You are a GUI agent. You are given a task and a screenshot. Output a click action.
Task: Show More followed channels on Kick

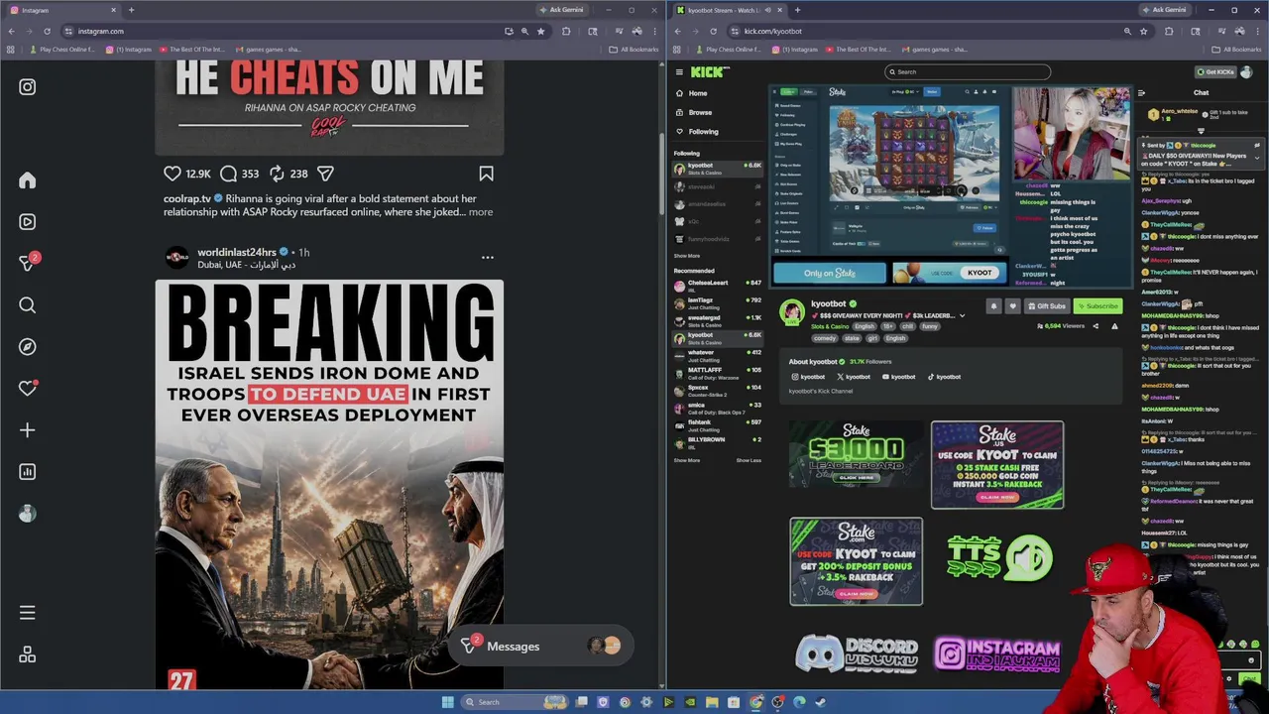pos(686,256)
